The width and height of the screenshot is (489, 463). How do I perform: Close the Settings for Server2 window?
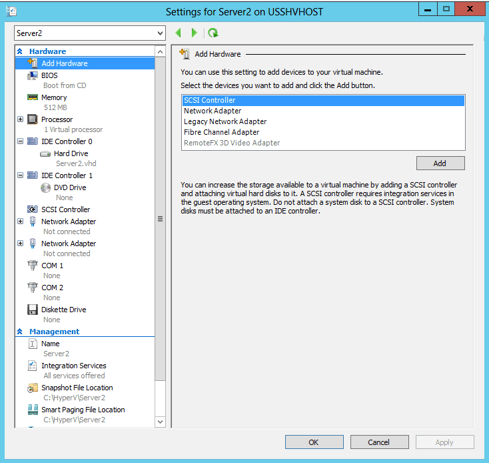point(470,9)
